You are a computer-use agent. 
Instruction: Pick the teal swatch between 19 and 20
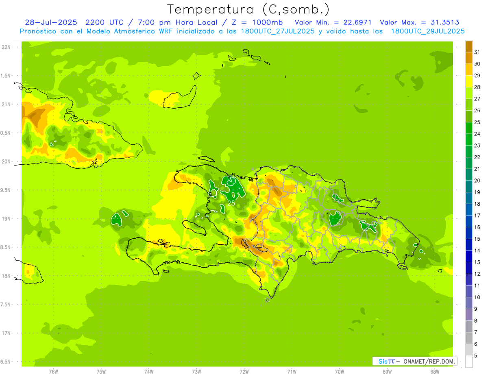[x=469, y=186]
